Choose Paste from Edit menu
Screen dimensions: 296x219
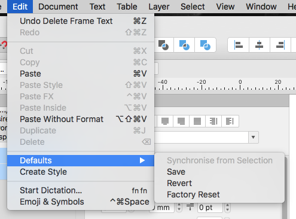pyautogui.click(x=81, y=74)
